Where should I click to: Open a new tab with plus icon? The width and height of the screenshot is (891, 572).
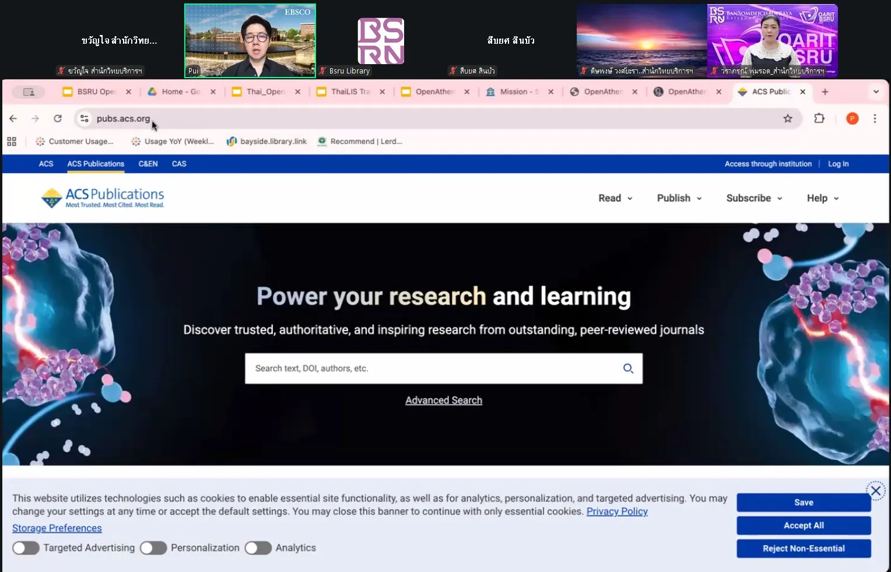[825, 92]
